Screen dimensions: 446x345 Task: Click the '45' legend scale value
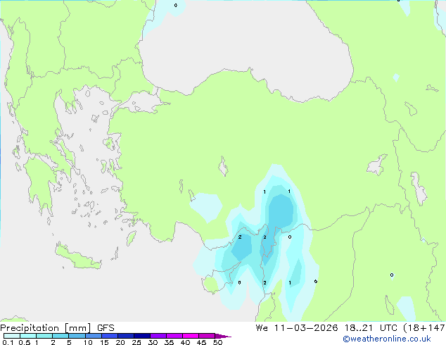(201, 342)
